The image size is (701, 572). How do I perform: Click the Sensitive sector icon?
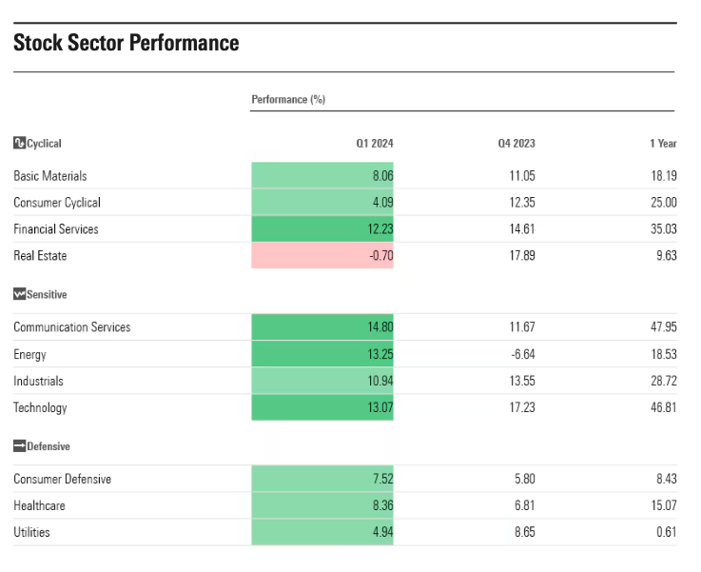(19, 294)
